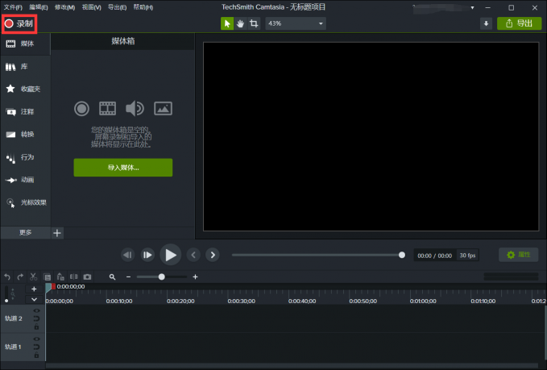Click the picture image icon in media bin
This screenshot has height=370, width=547.
coord(163,109)
